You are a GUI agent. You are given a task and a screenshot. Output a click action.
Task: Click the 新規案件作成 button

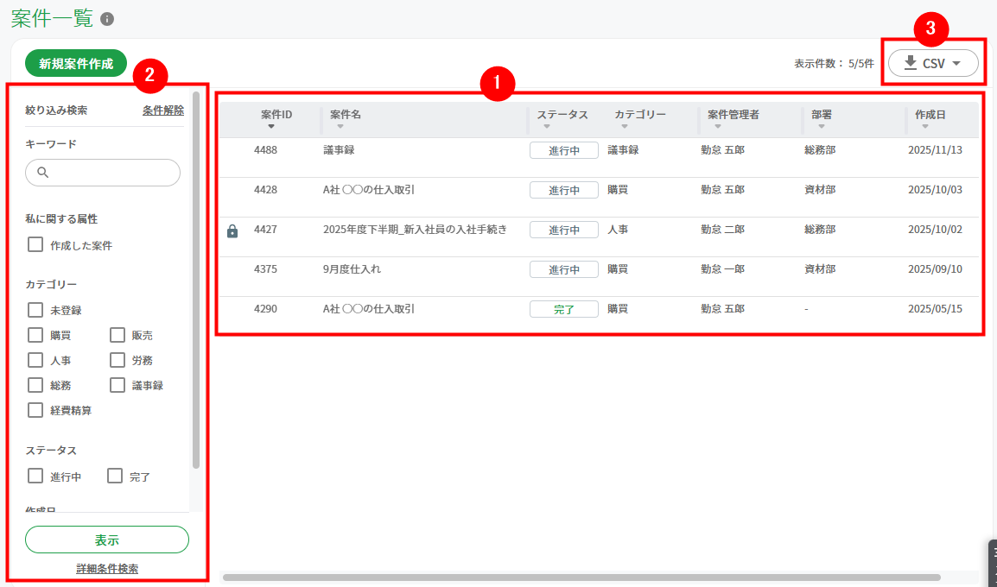point(76,64)
